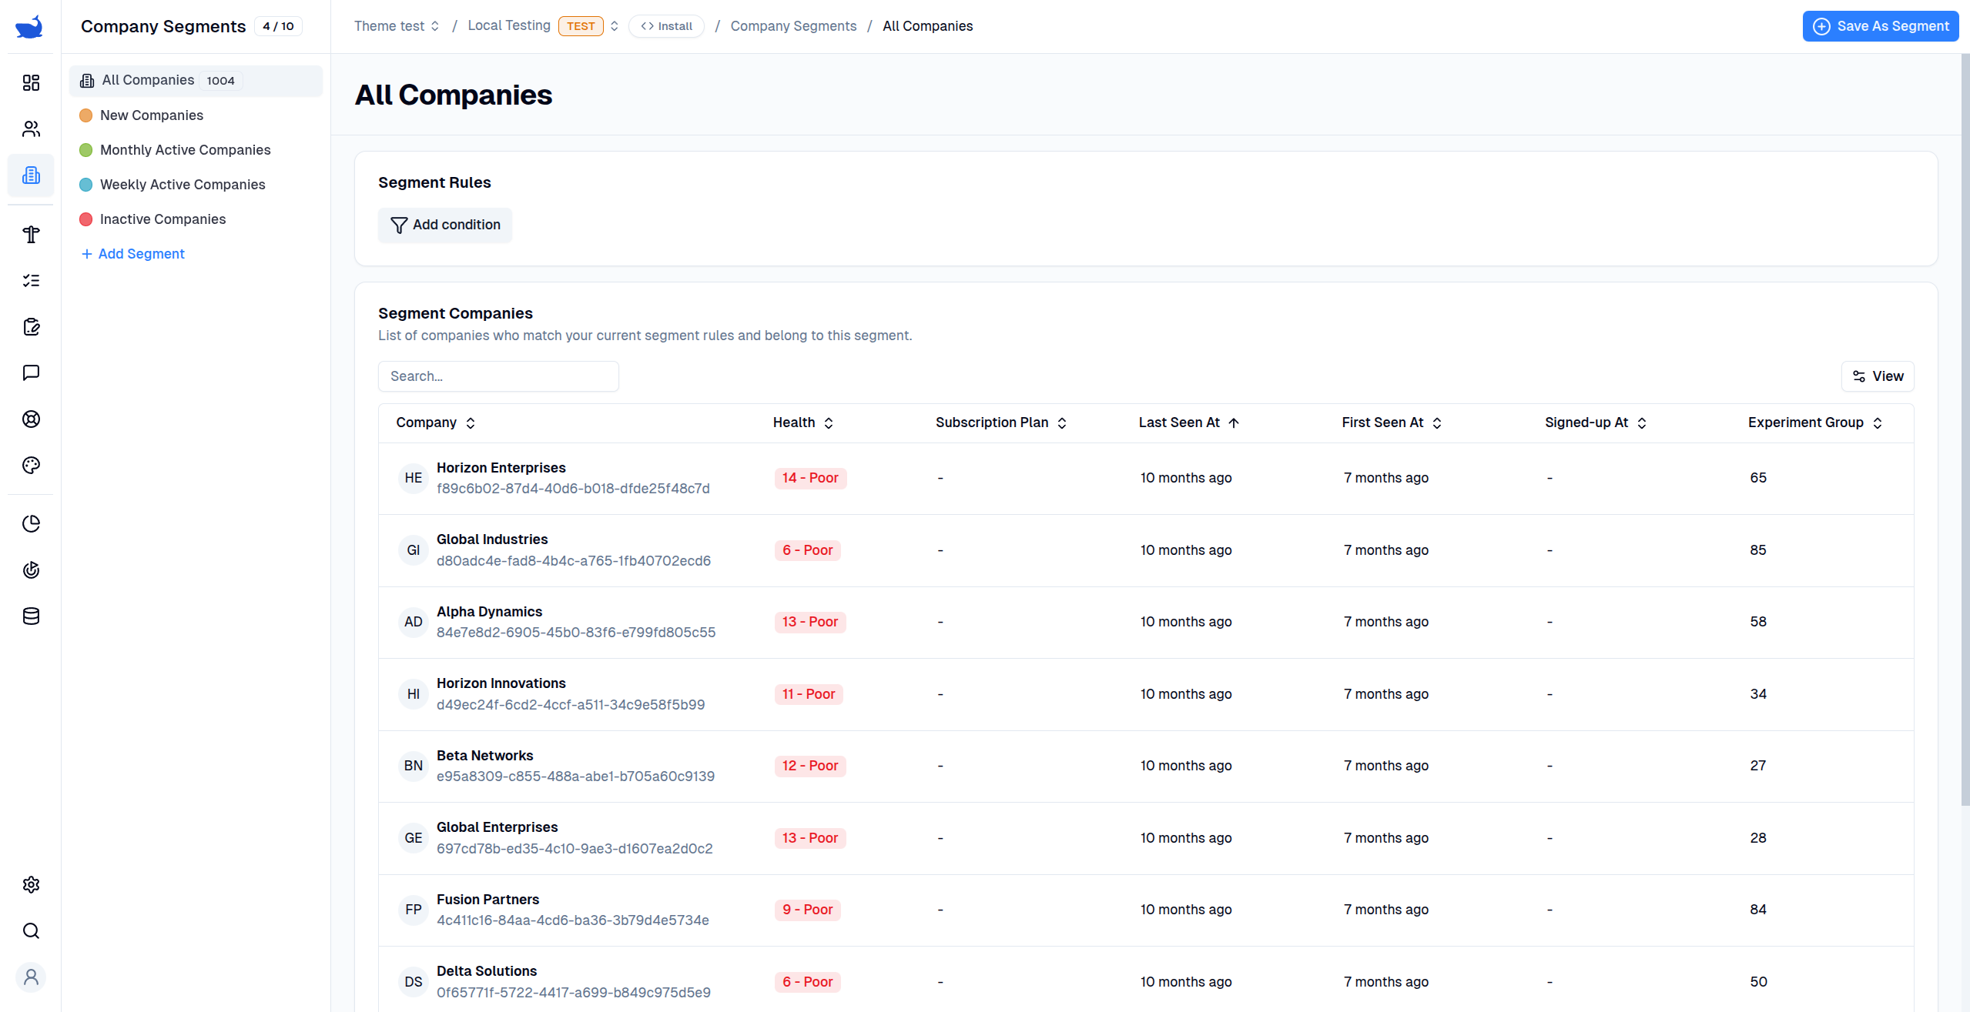The image size is (1970, 1012).
Task: Open the chat messages icon
Action: coord(31,373)
